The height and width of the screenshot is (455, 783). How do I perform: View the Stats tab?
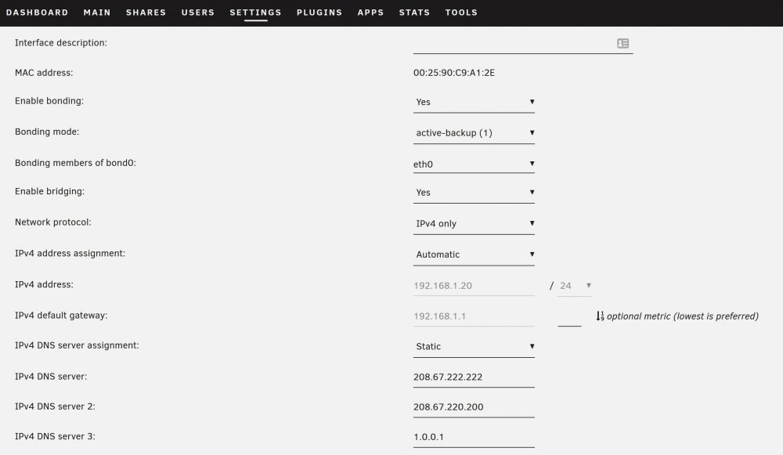coord(414,13)
